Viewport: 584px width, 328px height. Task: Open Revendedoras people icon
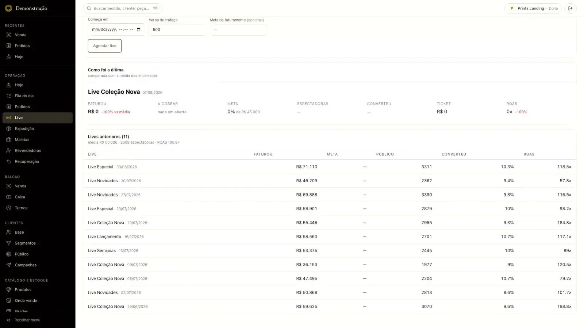[x=9, y=151]
